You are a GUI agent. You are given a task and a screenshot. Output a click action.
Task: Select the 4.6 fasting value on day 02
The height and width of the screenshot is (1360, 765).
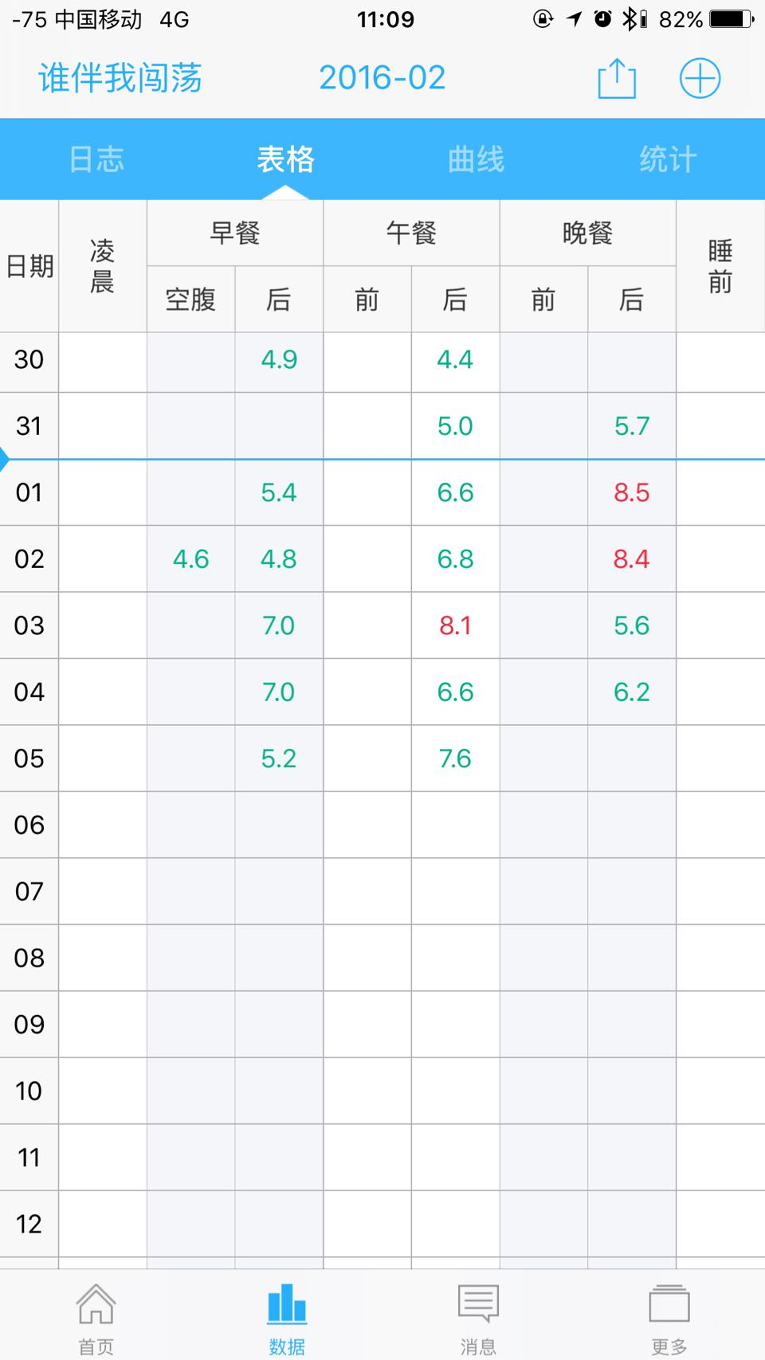pyautogui.click(x=191, y=559)
